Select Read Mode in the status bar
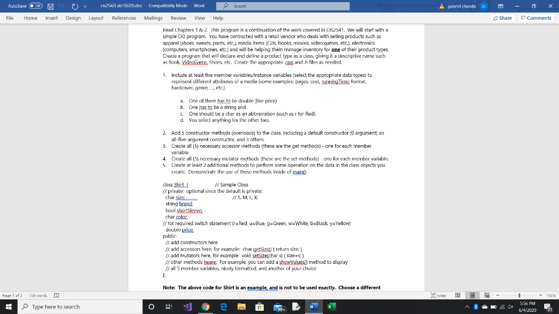 click(457, 295)
